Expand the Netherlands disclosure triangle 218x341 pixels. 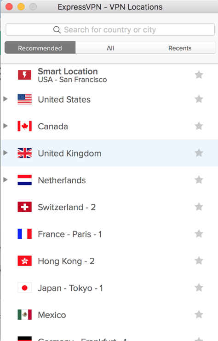point(6,180)
